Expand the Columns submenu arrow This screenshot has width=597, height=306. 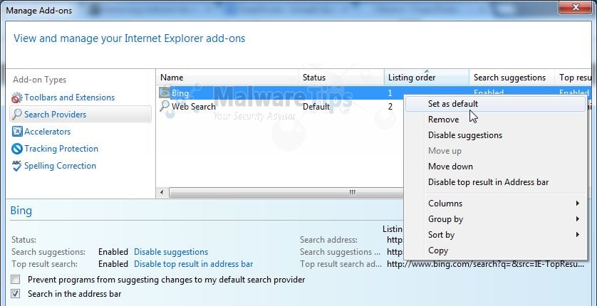tap(578, 204)
